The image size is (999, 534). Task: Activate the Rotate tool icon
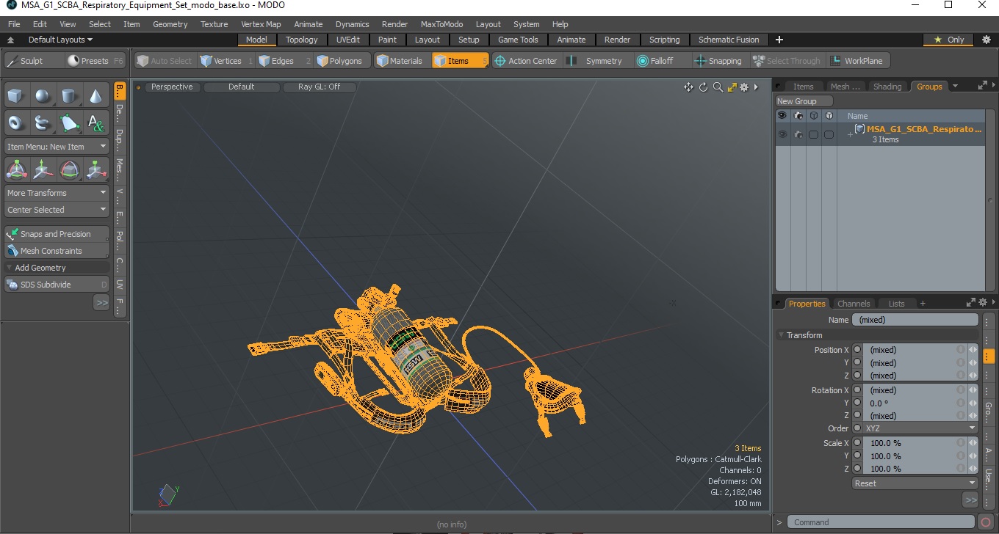70,169
